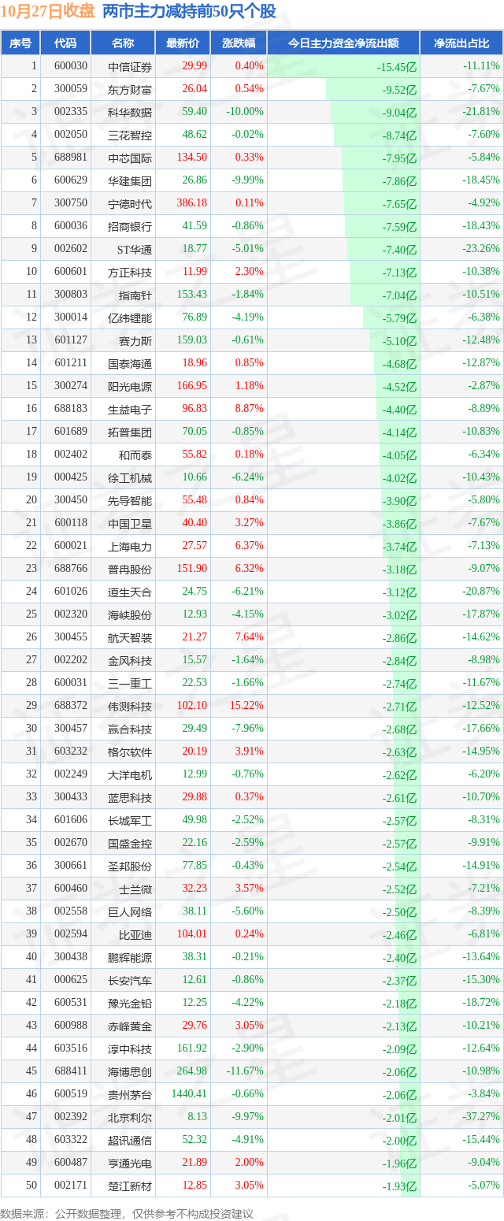Select stock name 豫光金铅
This screenshot has width=504, height=1221.
coord(130,1003)
